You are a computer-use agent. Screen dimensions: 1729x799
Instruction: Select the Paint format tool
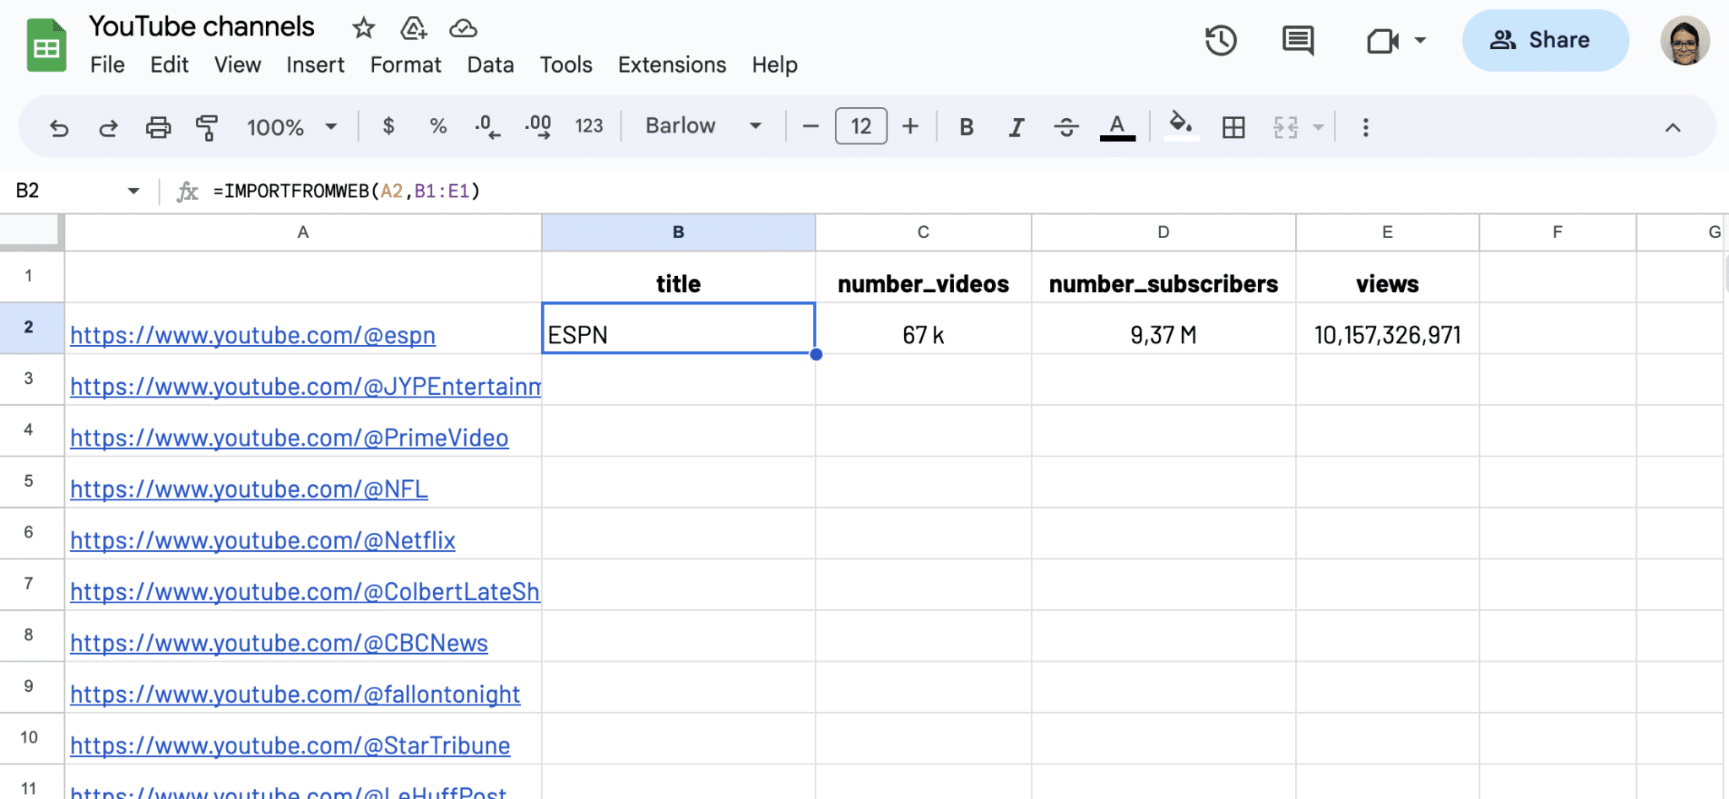pos(207,127)
